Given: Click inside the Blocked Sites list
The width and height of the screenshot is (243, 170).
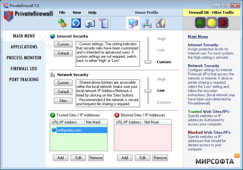Looking at the screenshot, I should pyautogui.click(x=143, y=138).
